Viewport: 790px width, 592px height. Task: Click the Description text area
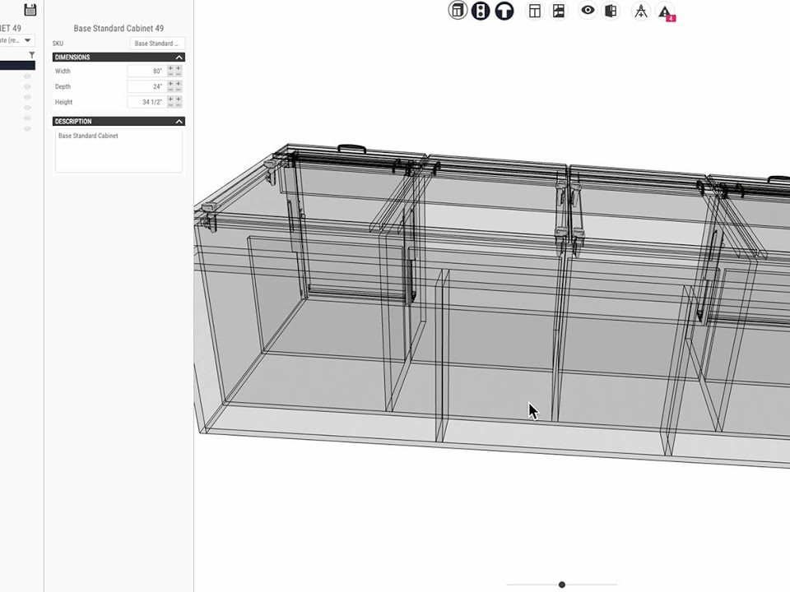pyautogui.click(x=118, y=150)
